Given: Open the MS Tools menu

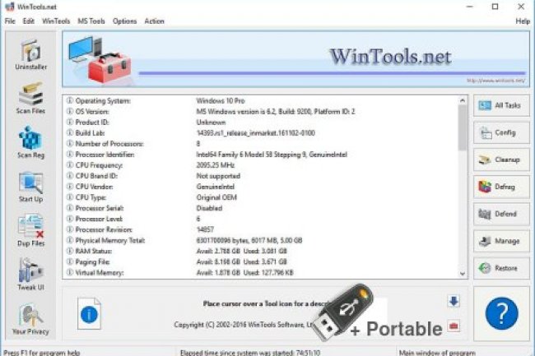Looking at the screenshot, I should pyautogui.click(x=91, y=21).
